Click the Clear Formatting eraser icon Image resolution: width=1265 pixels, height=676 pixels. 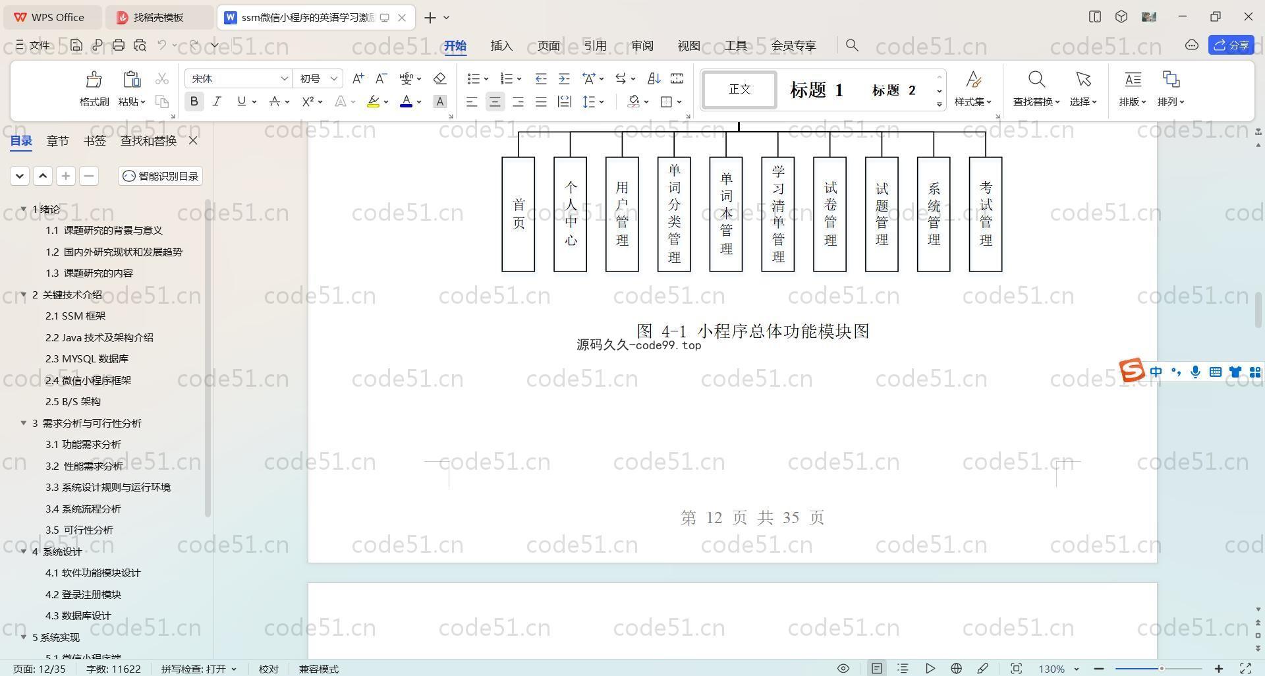click(x=439, y=78)
